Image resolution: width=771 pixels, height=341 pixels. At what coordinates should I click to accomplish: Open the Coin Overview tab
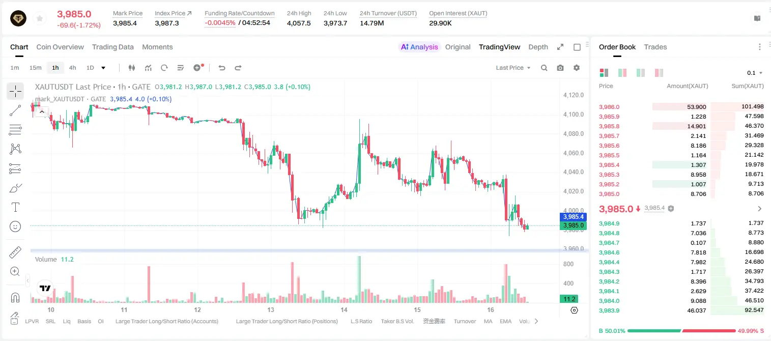click(x=60, y=47)
